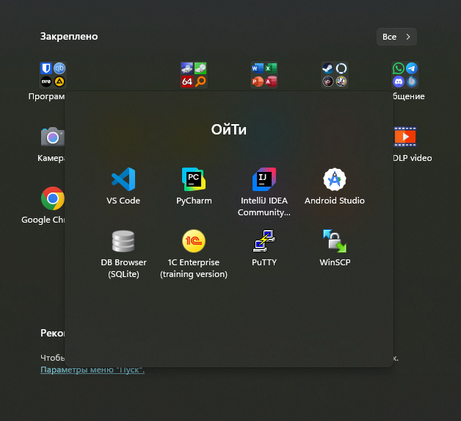Image resolution: width=461 pixels, height=421 pixels.
Task: Click the Все button to show all apps
Action: pyautogui.click(x=396, y=37)
